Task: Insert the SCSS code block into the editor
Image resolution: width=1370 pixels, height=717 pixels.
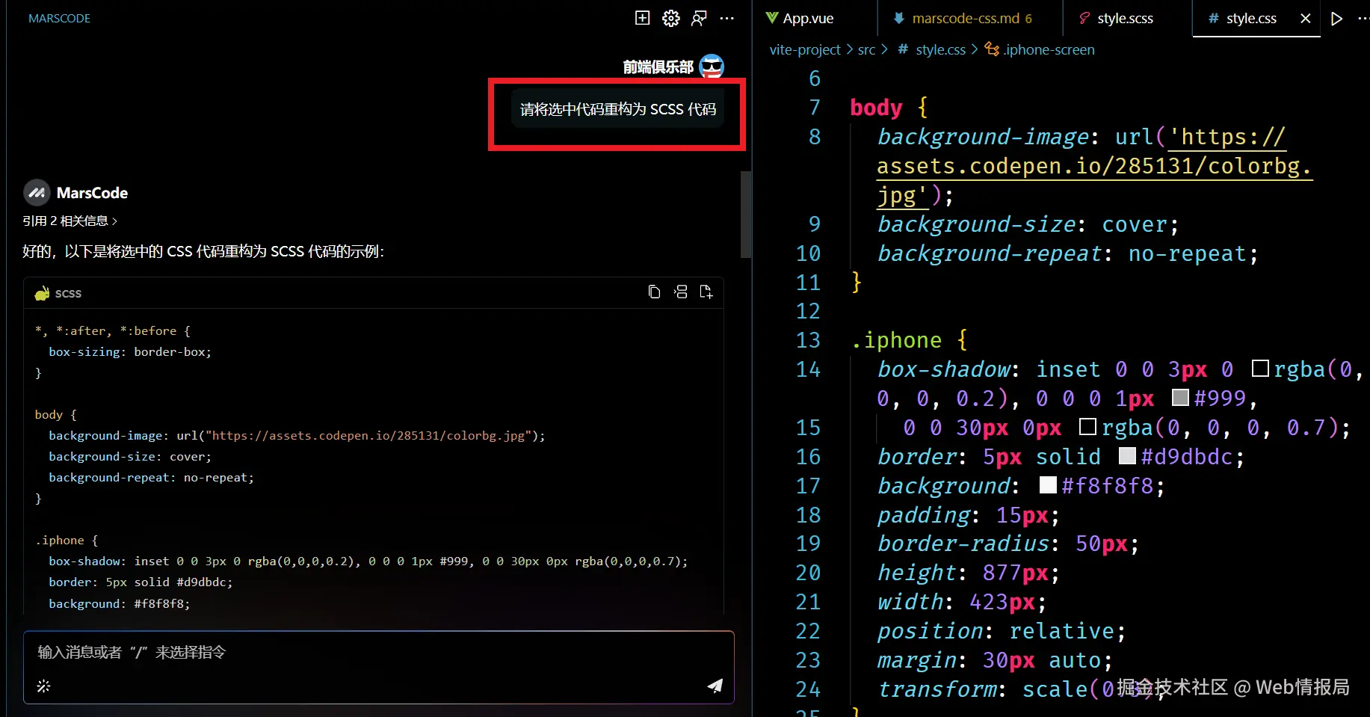Action: 680,292
